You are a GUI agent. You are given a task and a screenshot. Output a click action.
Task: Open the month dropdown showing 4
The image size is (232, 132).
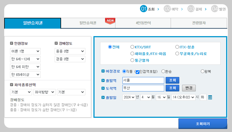[146, 97]
